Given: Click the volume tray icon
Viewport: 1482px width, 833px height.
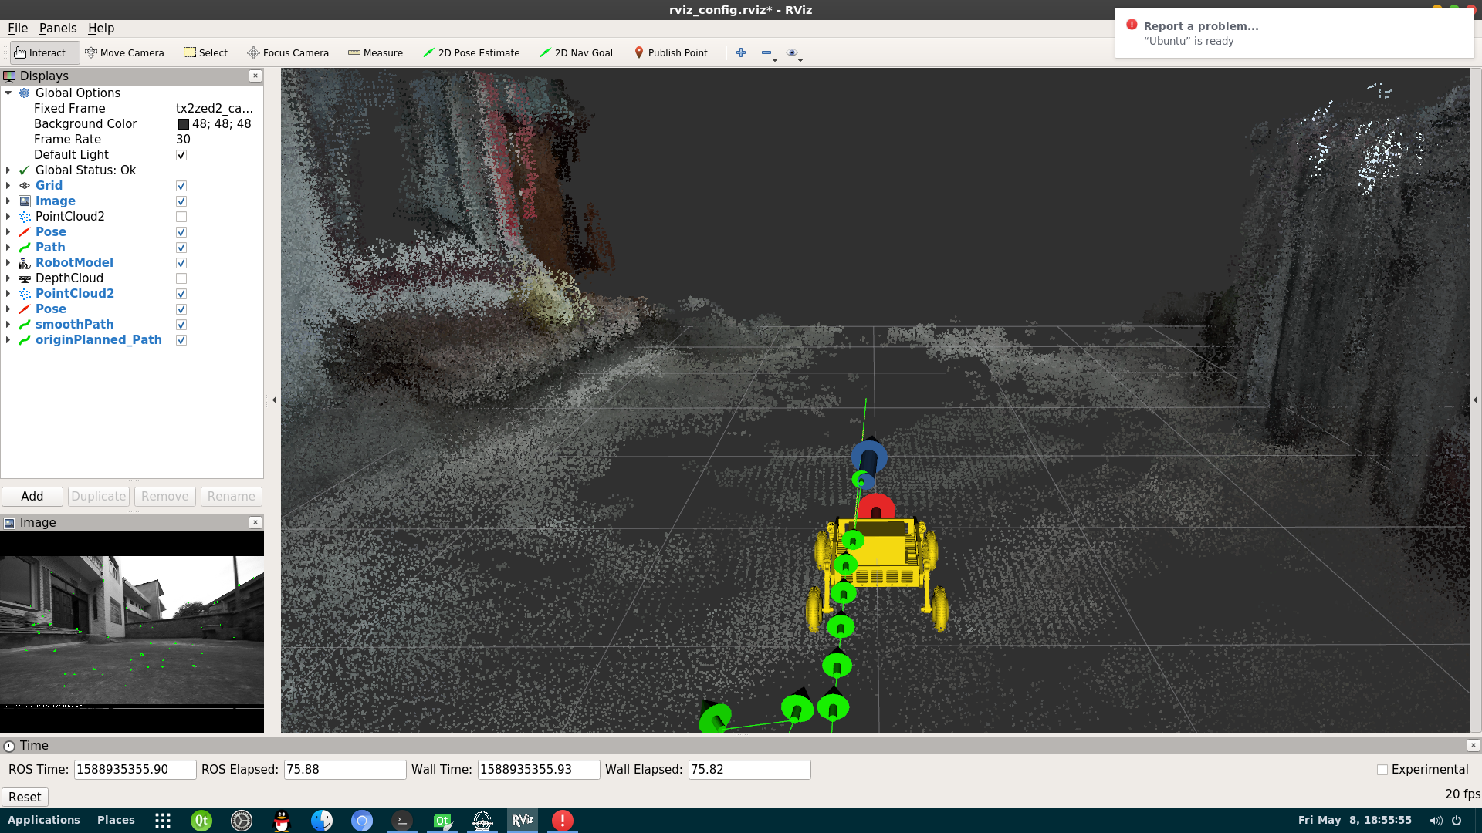Looking at the screenshot, I should click(x=1436, y=820).
